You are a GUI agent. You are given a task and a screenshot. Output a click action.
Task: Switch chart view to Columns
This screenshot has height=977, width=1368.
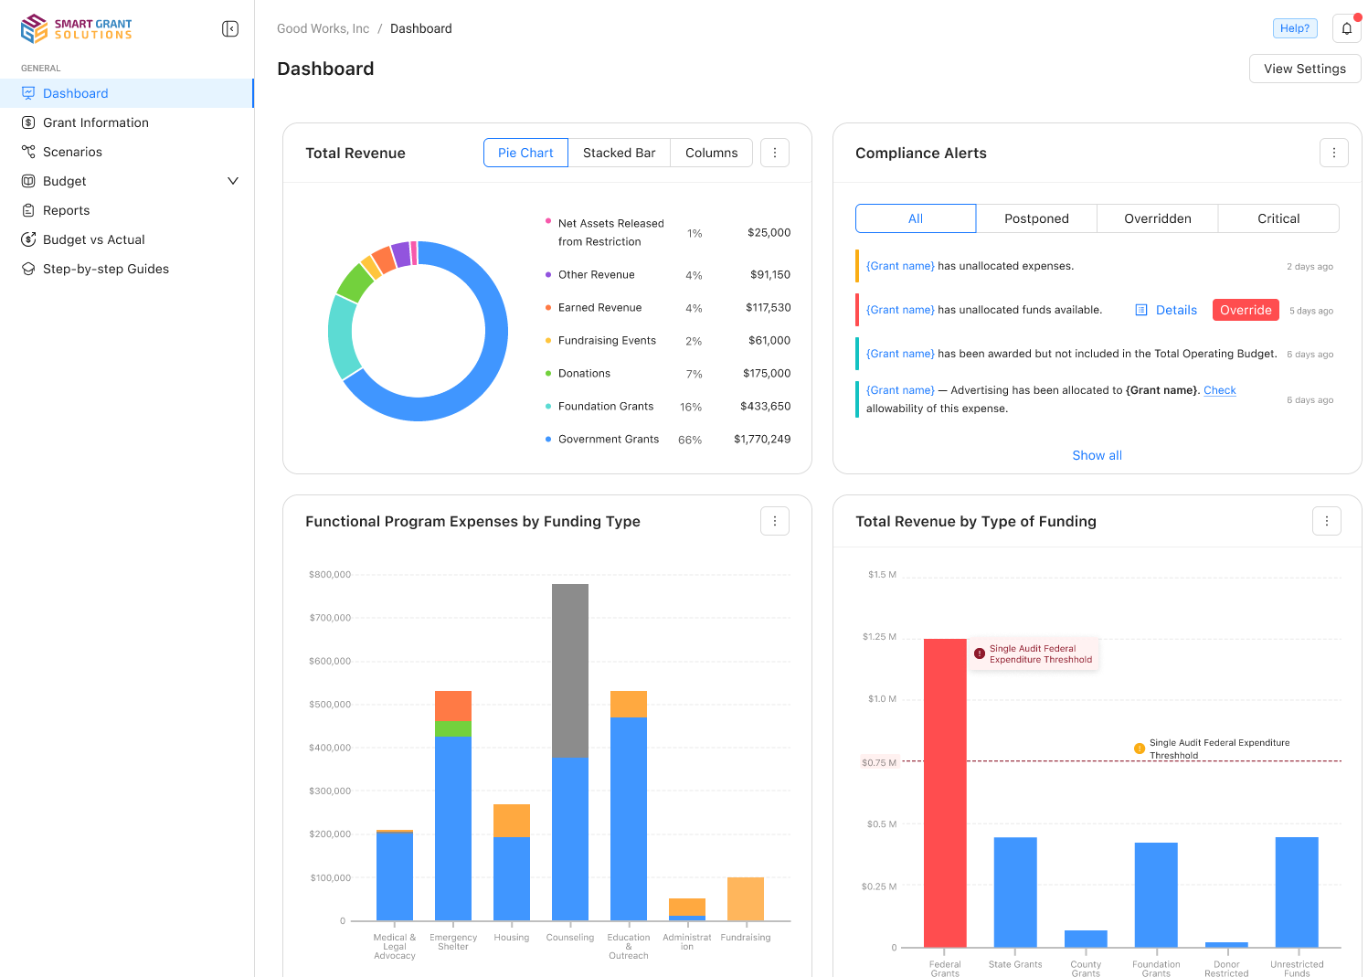[x=711, y=153]
